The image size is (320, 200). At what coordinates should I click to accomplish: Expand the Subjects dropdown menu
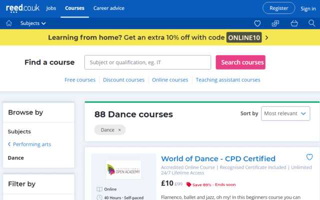[x=33, y=23]
